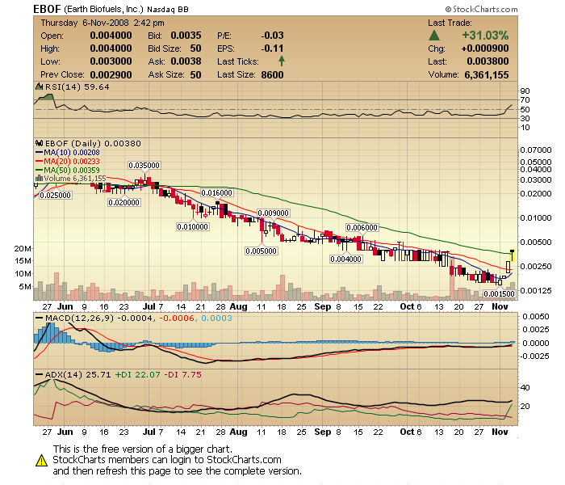The width and height of the screenshot is (565, 485).
Task: Click the red line marker before MA(20)
Action: [39, 162]
